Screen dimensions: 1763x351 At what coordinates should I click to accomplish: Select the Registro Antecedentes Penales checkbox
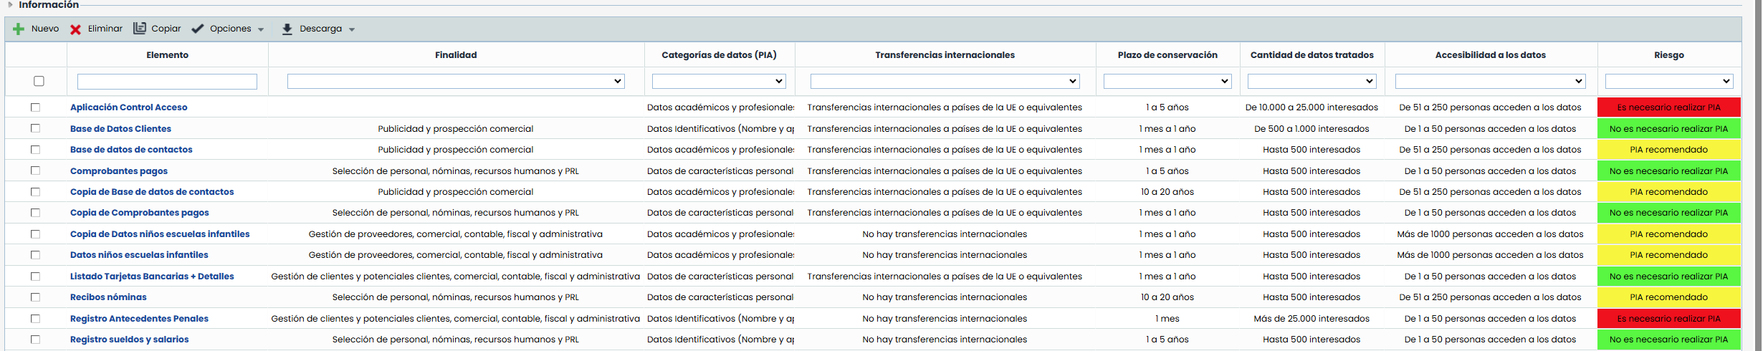[x=35, y=319]
